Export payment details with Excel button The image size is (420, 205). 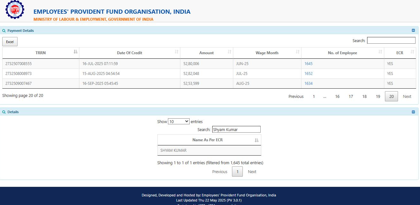10,42
